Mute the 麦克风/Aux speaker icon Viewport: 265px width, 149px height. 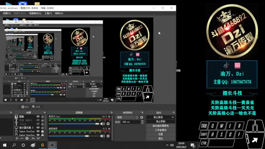click(x=102, y=124)
